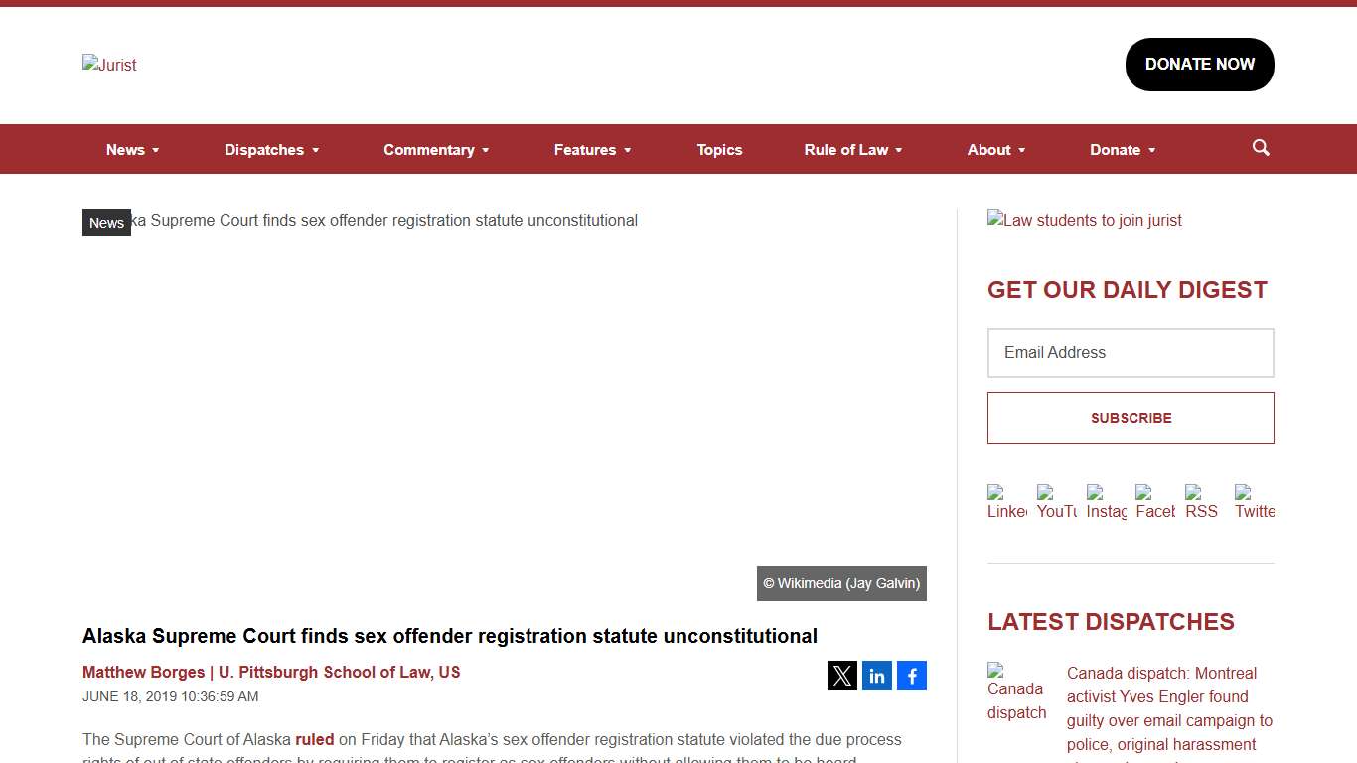
Task: Expand the News dropdown menu
Action: coord(132,150)
